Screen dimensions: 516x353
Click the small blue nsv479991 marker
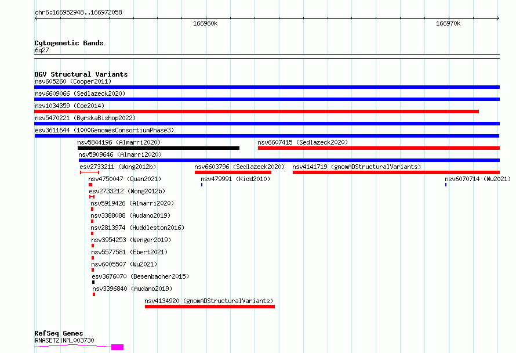click(x=202, y=185)
